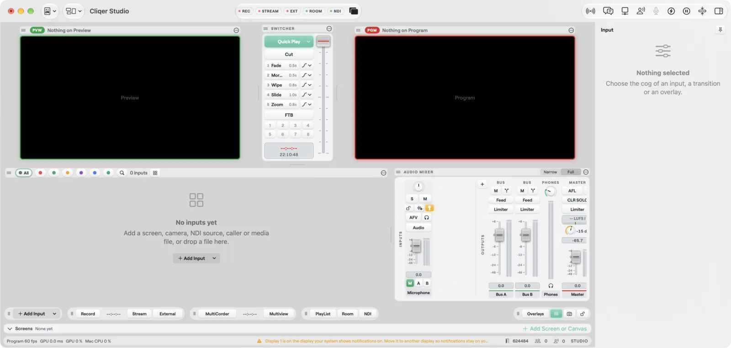Screen dimensions: 731x348
Task: Click the yellow key icon on Microphone channel
Action: coord(429,208)
